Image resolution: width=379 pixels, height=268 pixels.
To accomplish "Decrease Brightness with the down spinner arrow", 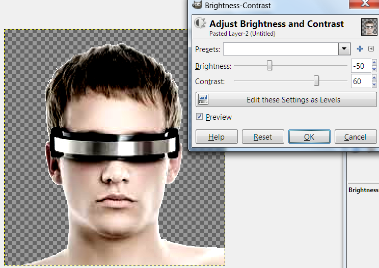I will (374, 69).
